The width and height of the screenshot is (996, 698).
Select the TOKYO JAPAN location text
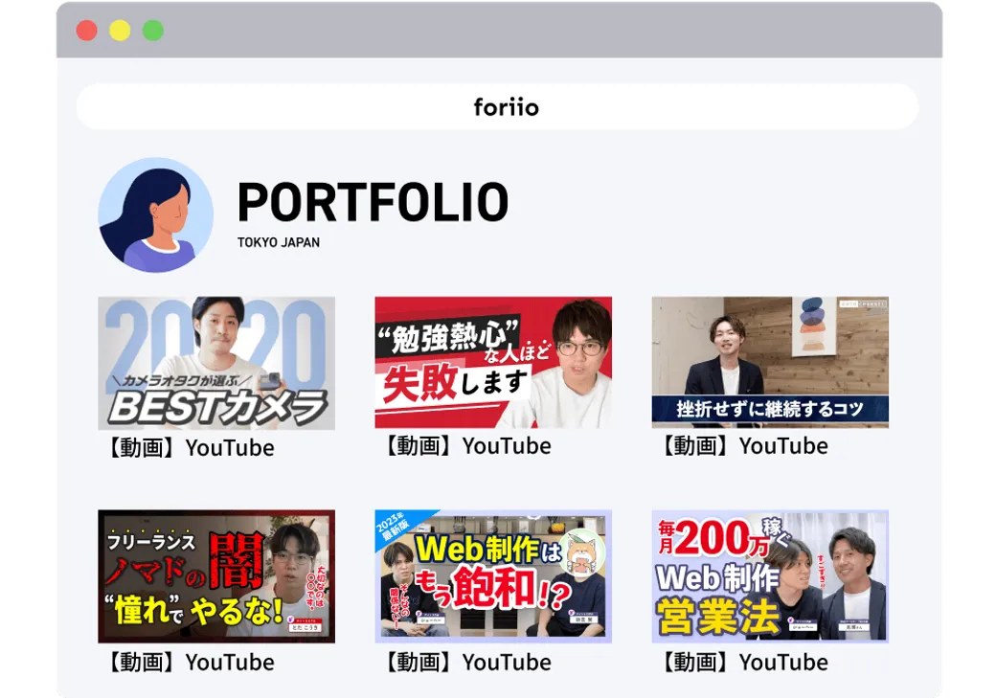click(x=279, y=242)
